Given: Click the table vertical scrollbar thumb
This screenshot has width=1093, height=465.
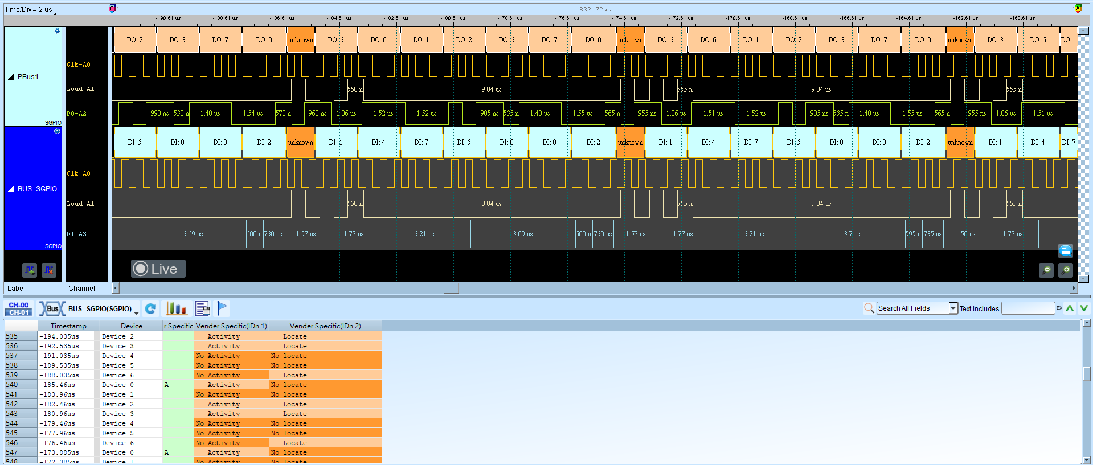Looking at the screenshot, I should 1087,374.
